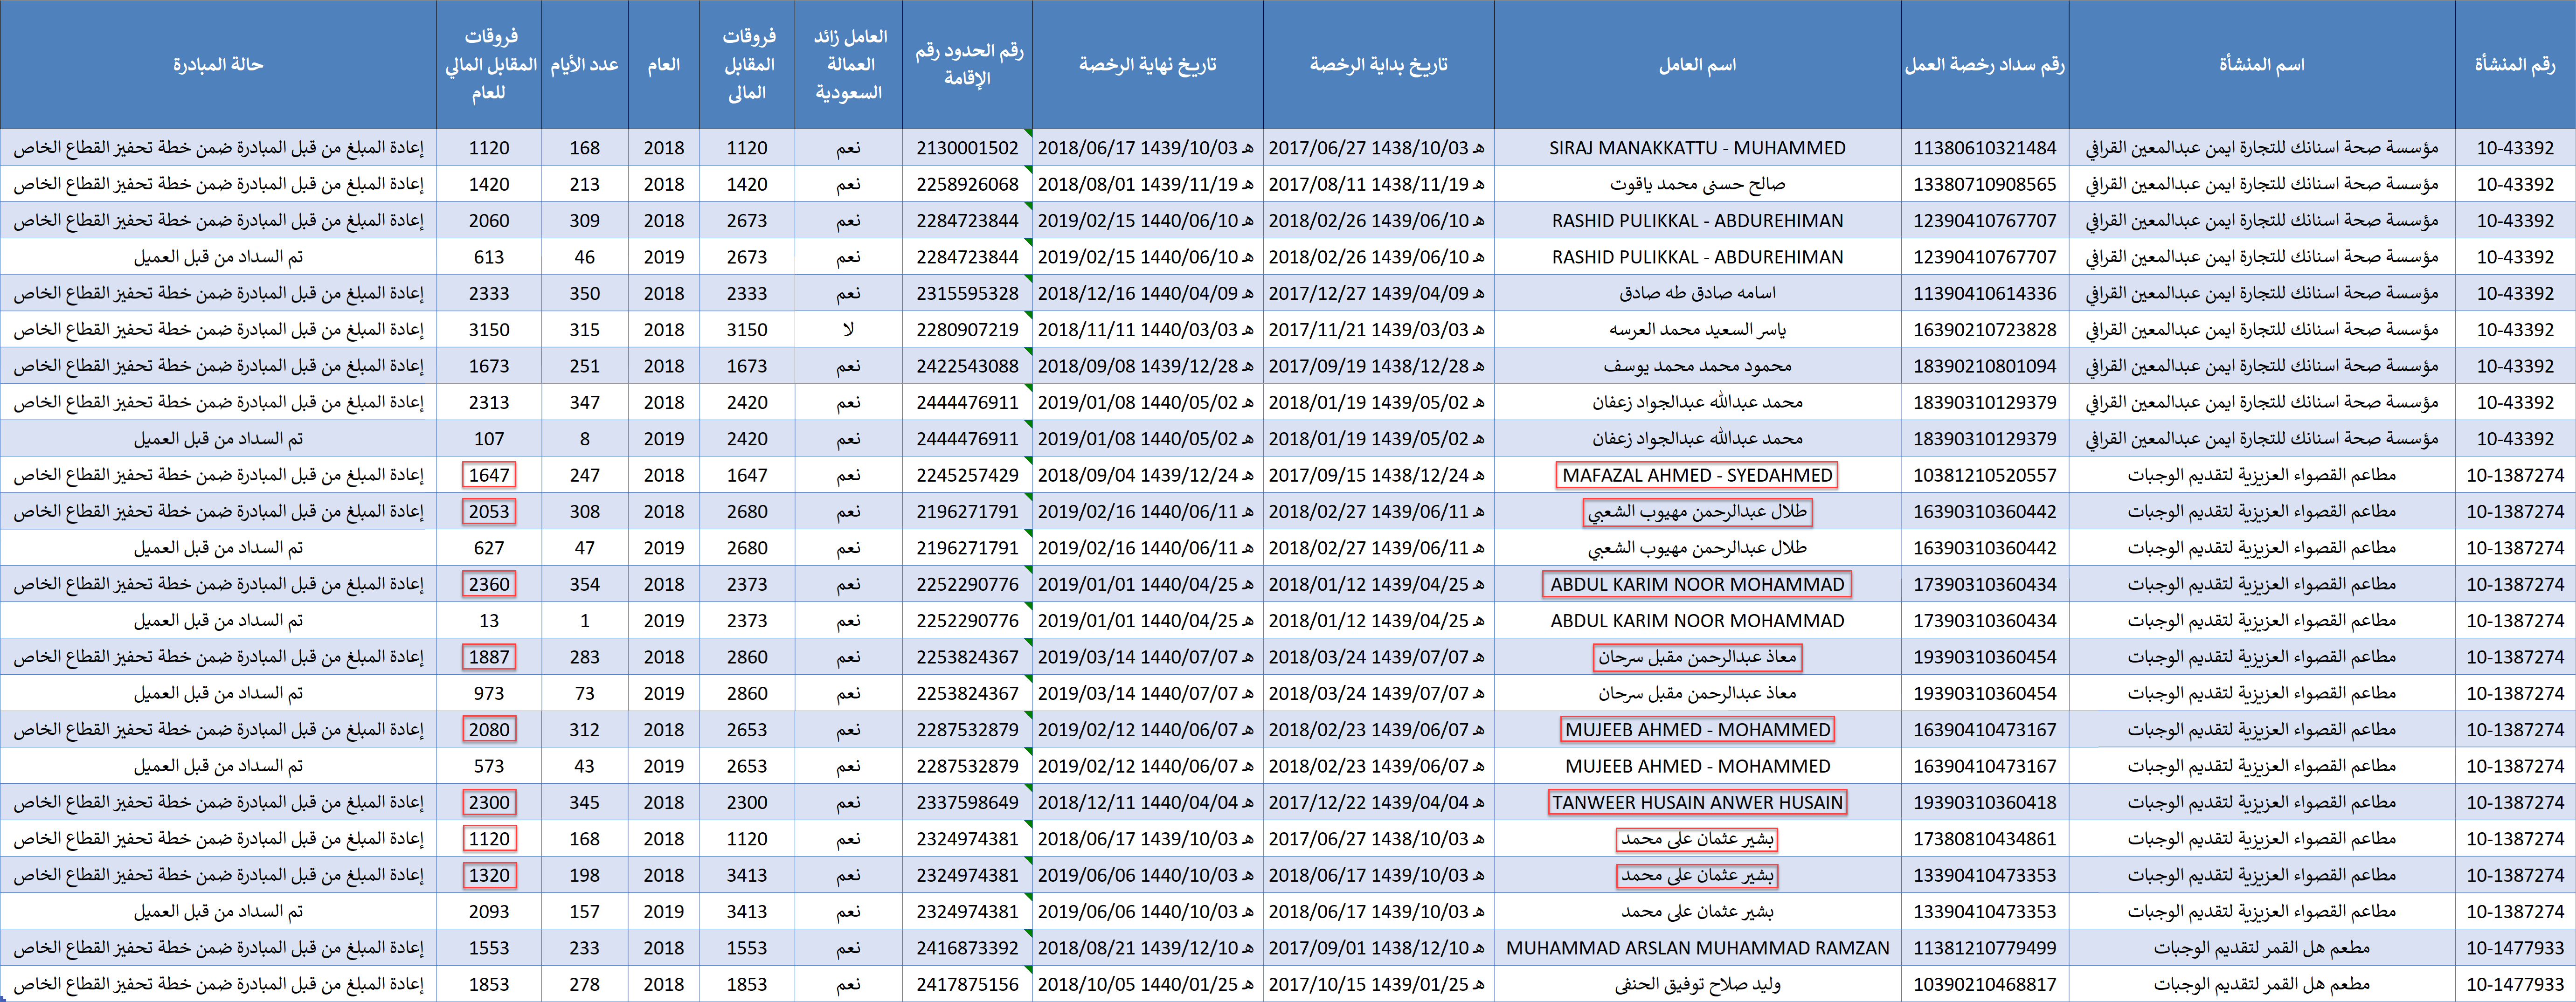
Task: Click the yearly difference value 627
Action: pyautogui.click(x=489, y=548)
